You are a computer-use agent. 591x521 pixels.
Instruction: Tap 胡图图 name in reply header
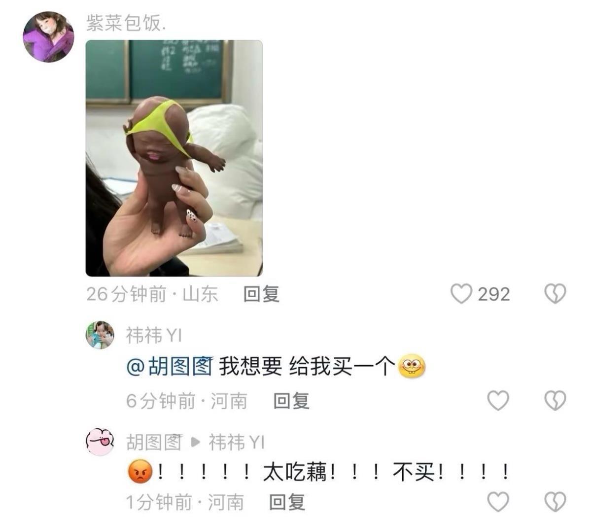tap(154, 442)
